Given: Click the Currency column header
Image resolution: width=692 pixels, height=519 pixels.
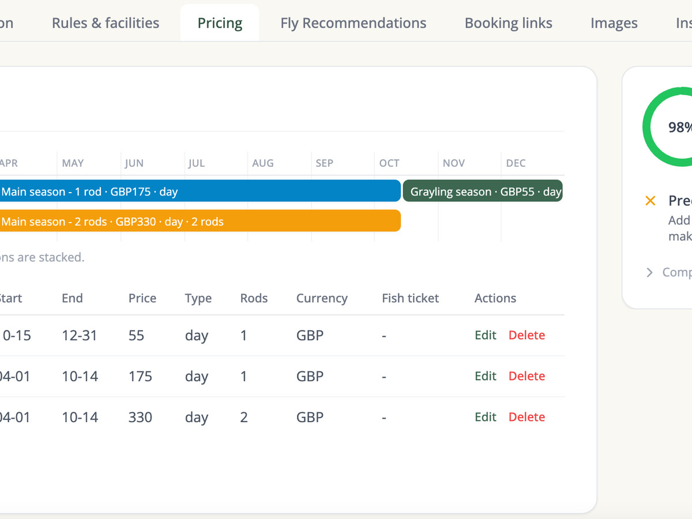Looking at the screenshot, I should (322, 299).
